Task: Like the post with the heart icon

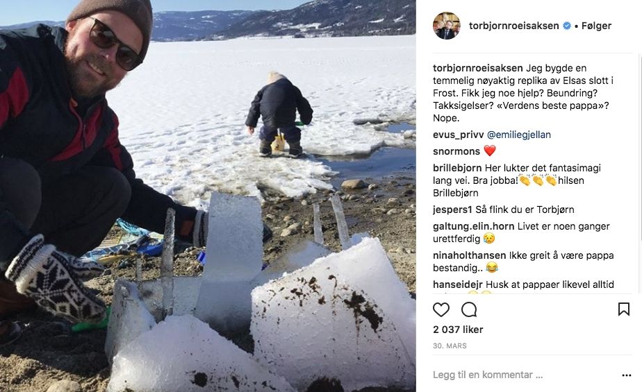Action: [x=441, y=310]
